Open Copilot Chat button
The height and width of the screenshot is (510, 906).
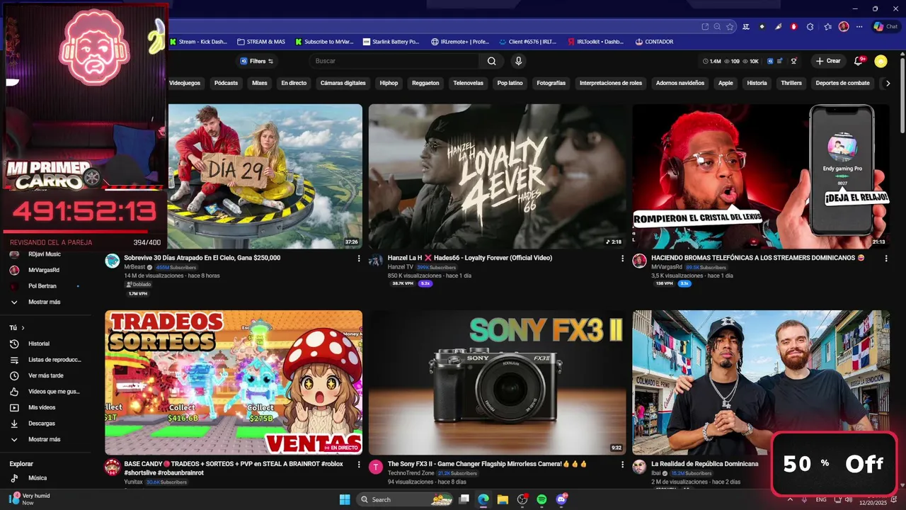(x=885, y=26)
